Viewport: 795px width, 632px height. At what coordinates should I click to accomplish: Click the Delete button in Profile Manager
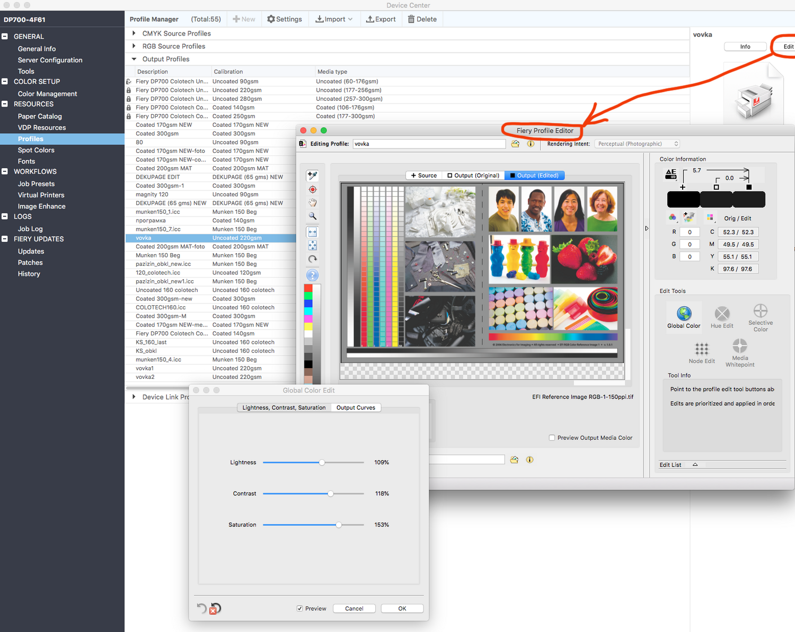[x=422, y=19]
